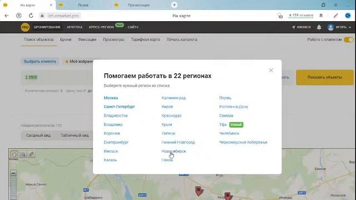This screenshot has height=200, width=356.
Task: Choose Ростов-на-Дону region
Action: [x=234, y=107]
